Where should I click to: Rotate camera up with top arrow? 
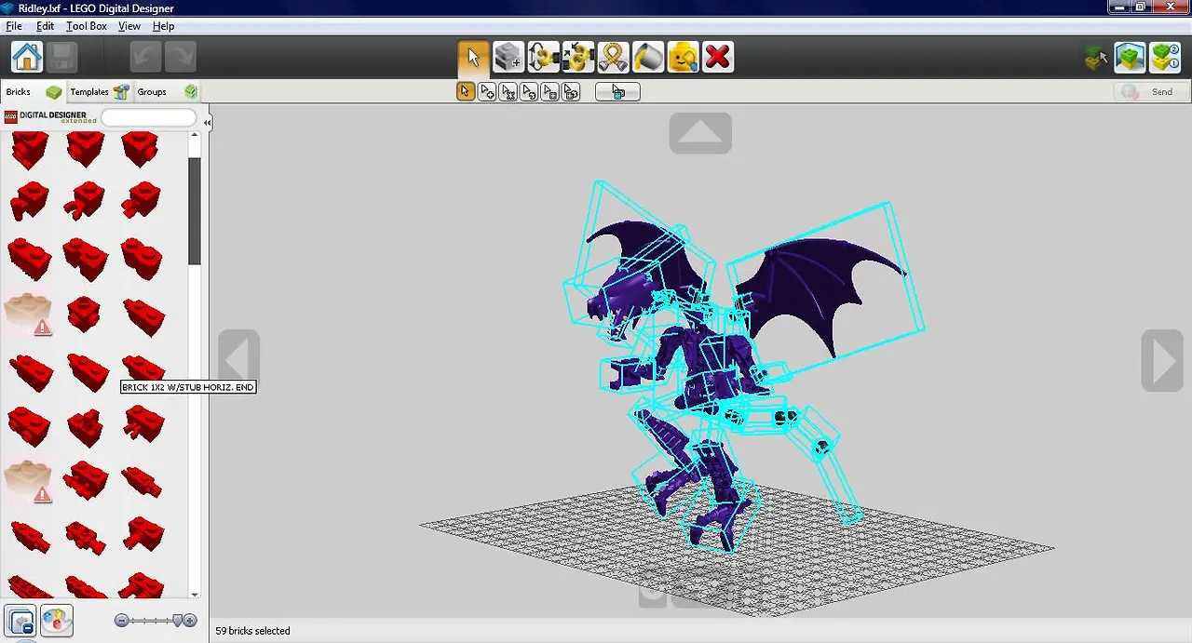click(700, 133)
